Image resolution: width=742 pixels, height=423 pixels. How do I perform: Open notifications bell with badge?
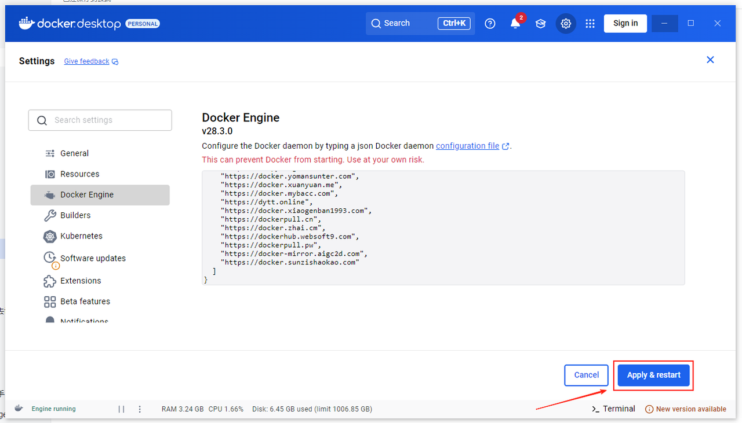(x=515, y=24)
